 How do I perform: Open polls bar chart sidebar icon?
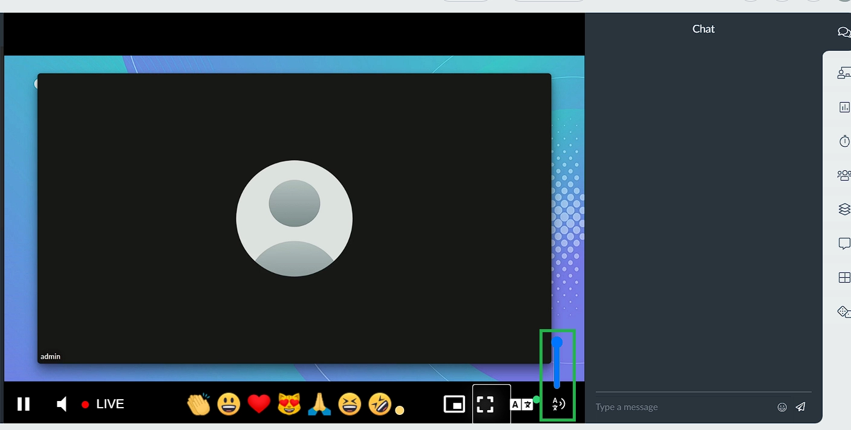pos(844,107)
